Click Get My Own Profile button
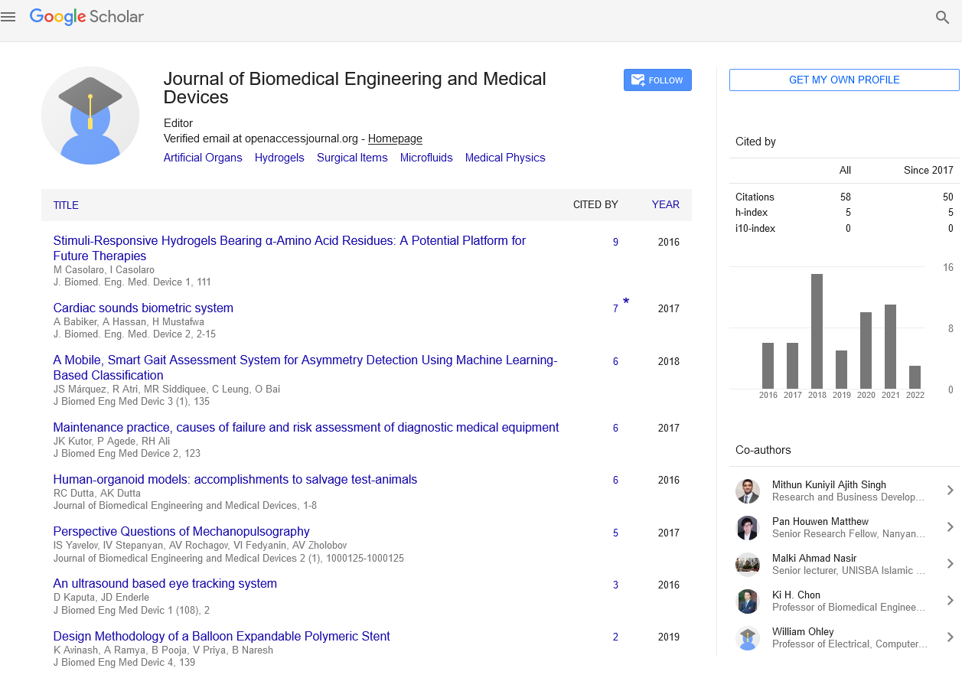 pyautogui.click(x=843, y=80)
